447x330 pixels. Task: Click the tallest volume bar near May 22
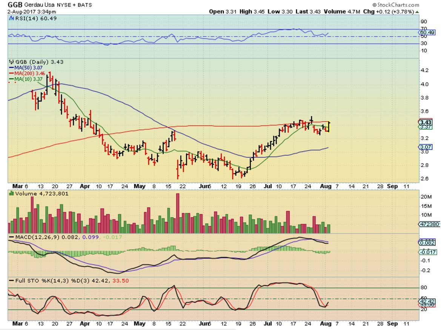point(178,213)
